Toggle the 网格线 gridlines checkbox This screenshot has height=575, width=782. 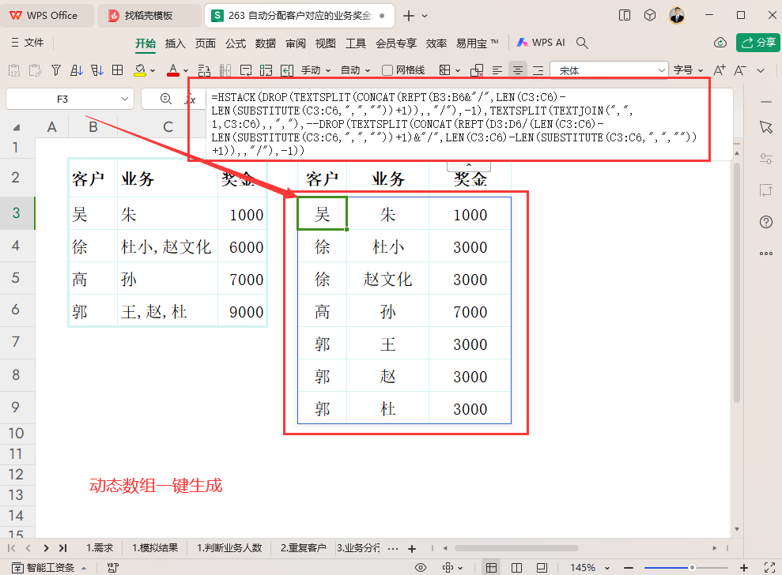click(x=387, y=71)
